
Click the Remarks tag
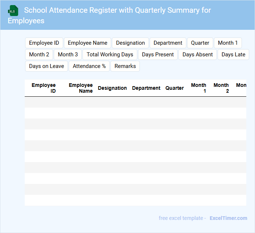click(125, 66)
